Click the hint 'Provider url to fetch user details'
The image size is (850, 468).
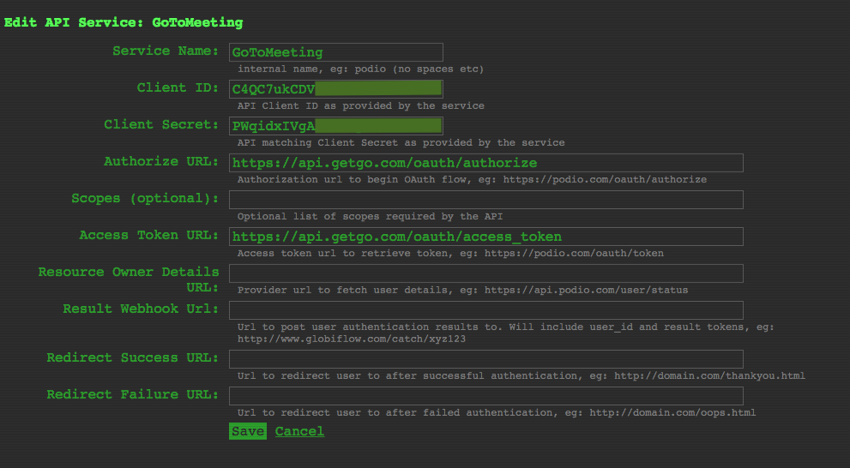(x=462, y=291)
